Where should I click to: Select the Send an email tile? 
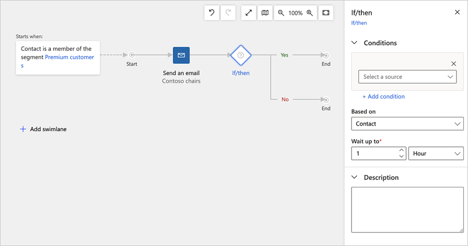point(181,55)
